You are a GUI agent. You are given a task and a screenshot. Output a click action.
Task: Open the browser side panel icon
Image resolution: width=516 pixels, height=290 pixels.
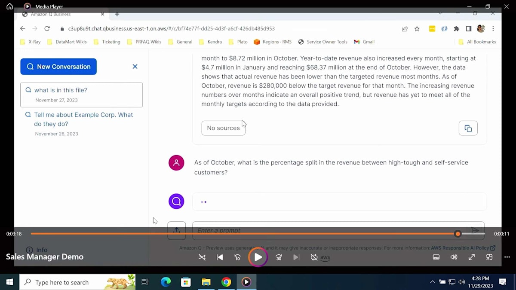tap(469, 29)
